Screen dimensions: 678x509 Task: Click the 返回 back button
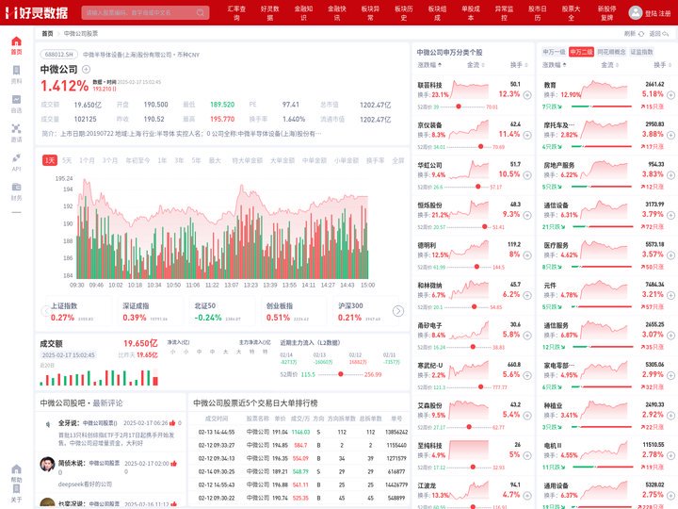[x=658, y=33]
